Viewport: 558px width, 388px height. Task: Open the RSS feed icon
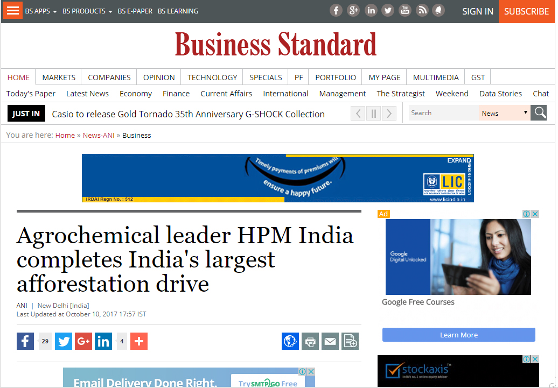tap(422, 10)
